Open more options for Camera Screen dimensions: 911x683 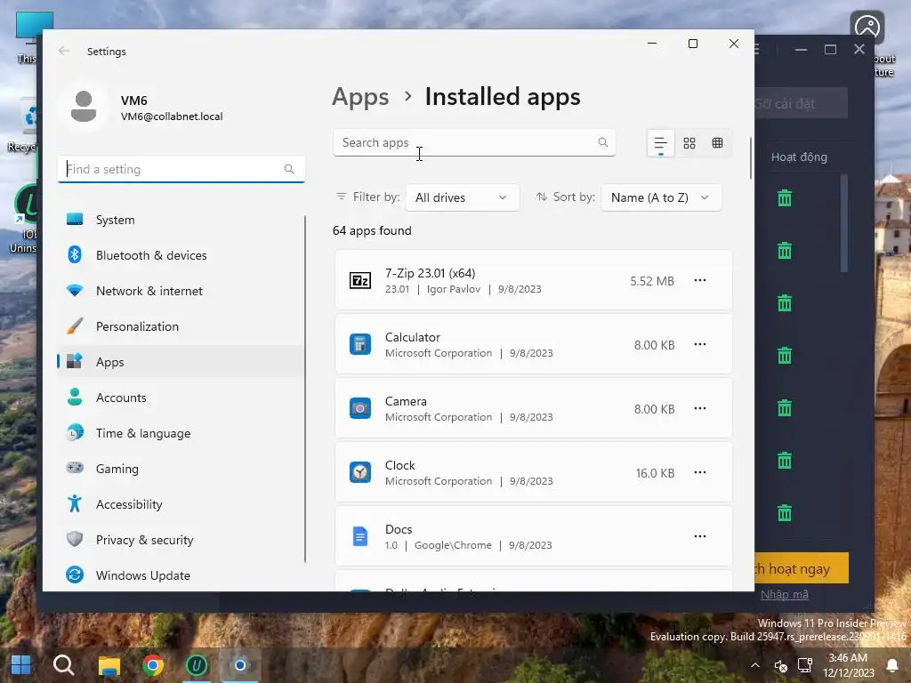point(700,408)
